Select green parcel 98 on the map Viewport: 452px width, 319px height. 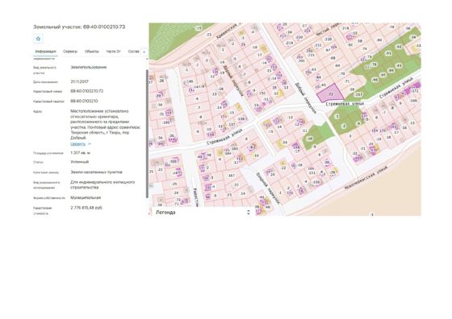click(310, 139)
